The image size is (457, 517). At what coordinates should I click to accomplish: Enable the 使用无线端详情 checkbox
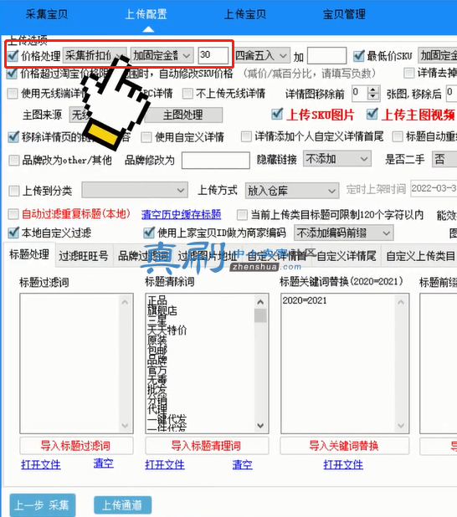(x=13, y=94)
